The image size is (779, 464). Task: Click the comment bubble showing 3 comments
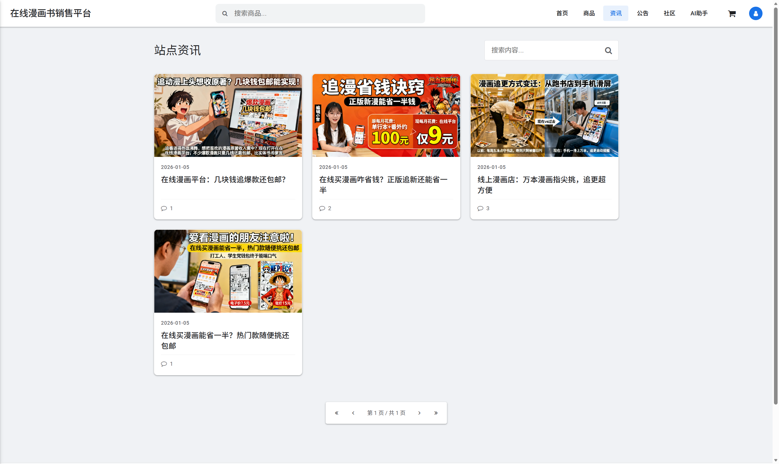(x=483, y=208)
